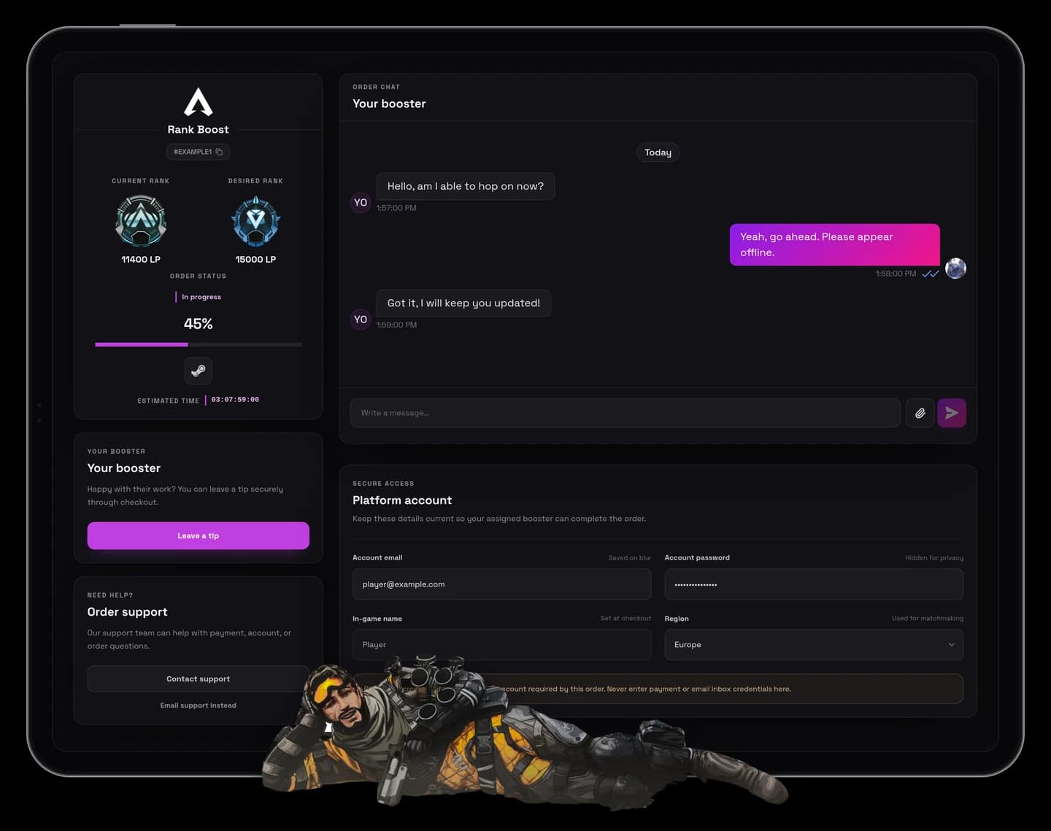Click the Contact support button
Image resolution: width=1051 pixels, height=831 pixels.
[x=198, y=679]
